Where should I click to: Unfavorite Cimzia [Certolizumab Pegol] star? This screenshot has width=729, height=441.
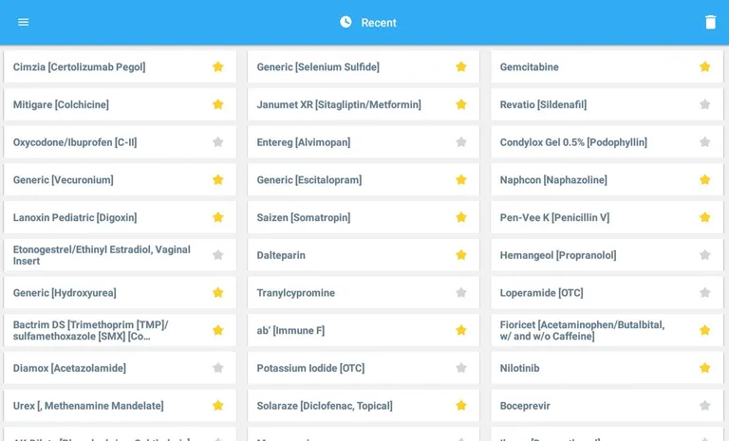click(217, 67)
